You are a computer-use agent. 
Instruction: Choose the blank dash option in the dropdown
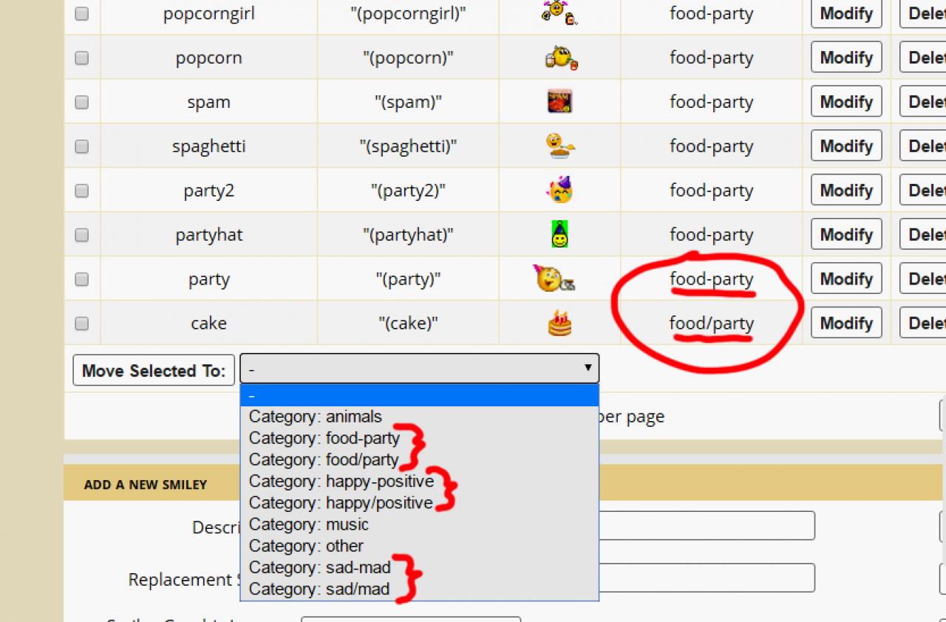419,395
